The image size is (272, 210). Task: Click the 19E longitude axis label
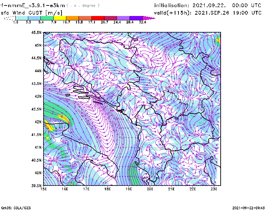[129, 189]
